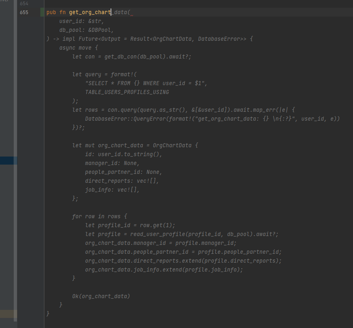
Task: Click the 'id: user_id.to_string(),' field
Action: coord(123,154)
